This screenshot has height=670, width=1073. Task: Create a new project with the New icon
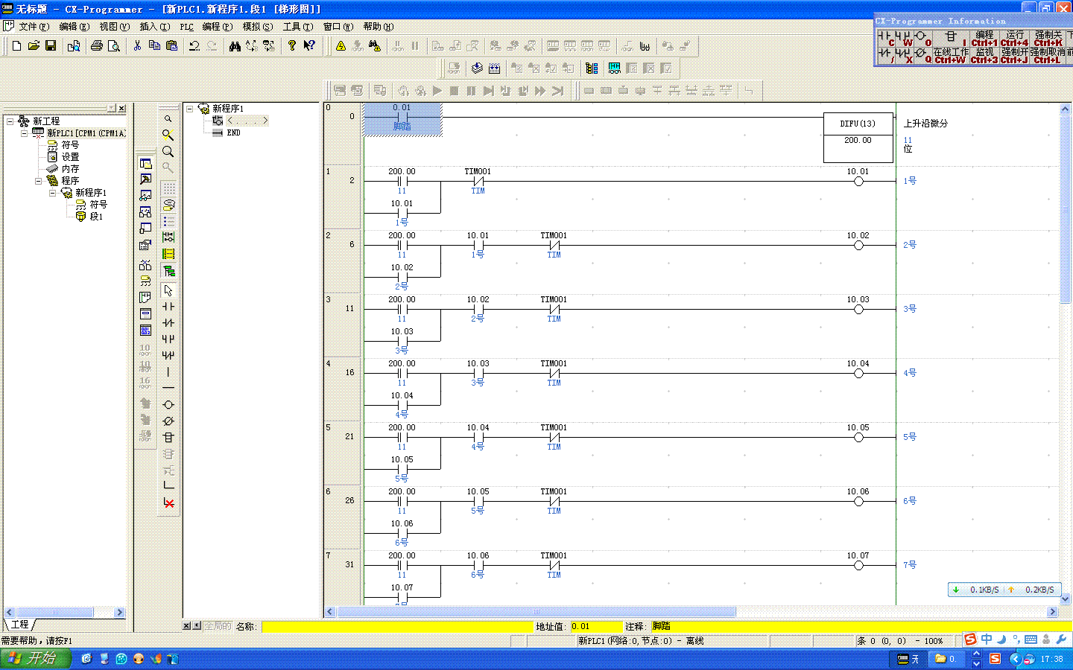pyautogui.click(x=16, y=46)
